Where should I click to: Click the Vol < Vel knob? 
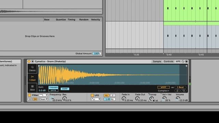164,99
